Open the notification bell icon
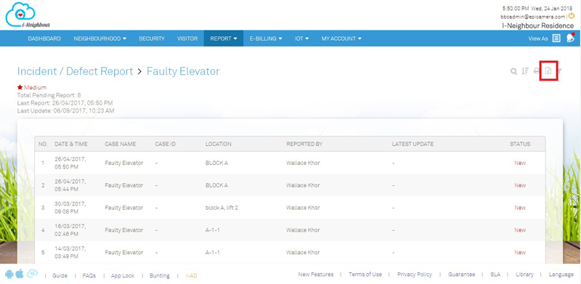The height and width of the screenshot is (284, 581). tap(570, 38)
